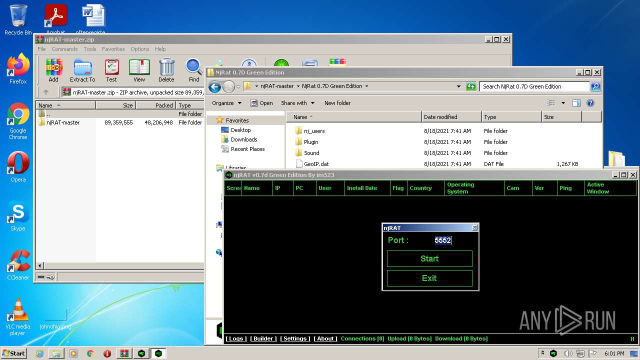Select Recent Places in Explorer Favorites pane
Screen dimensions: 640x360
247,149
